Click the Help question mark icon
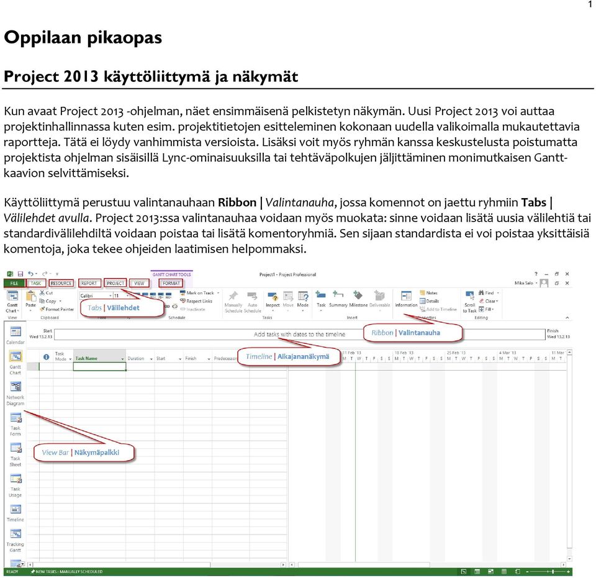The height and width of the screenshot is (578, 596). pos(536,274)
